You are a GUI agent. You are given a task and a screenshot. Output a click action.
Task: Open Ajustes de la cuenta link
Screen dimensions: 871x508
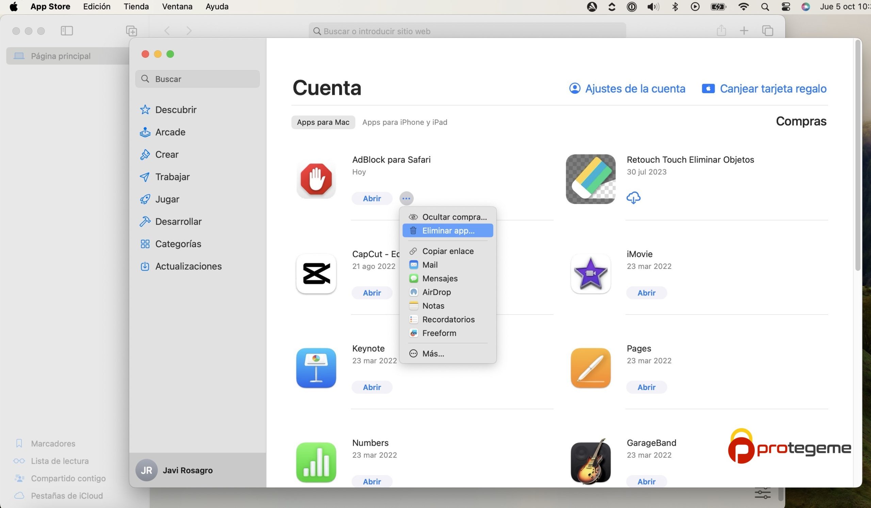tap(627, 89)
